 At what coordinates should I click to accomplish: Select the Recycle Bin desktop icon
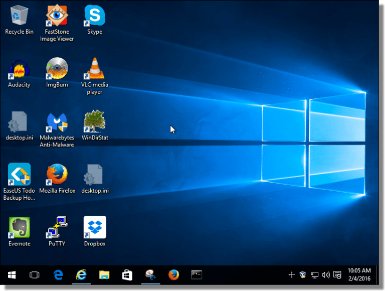click(19, 20)
